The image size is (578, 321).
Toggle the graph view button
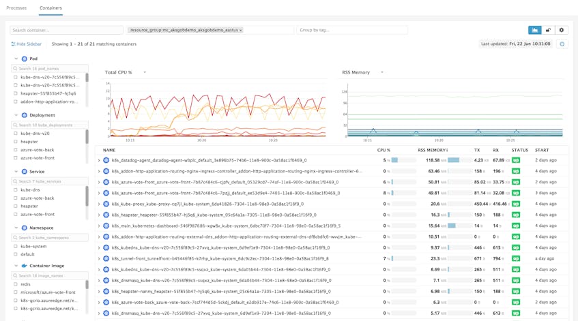tap(535, 30)
